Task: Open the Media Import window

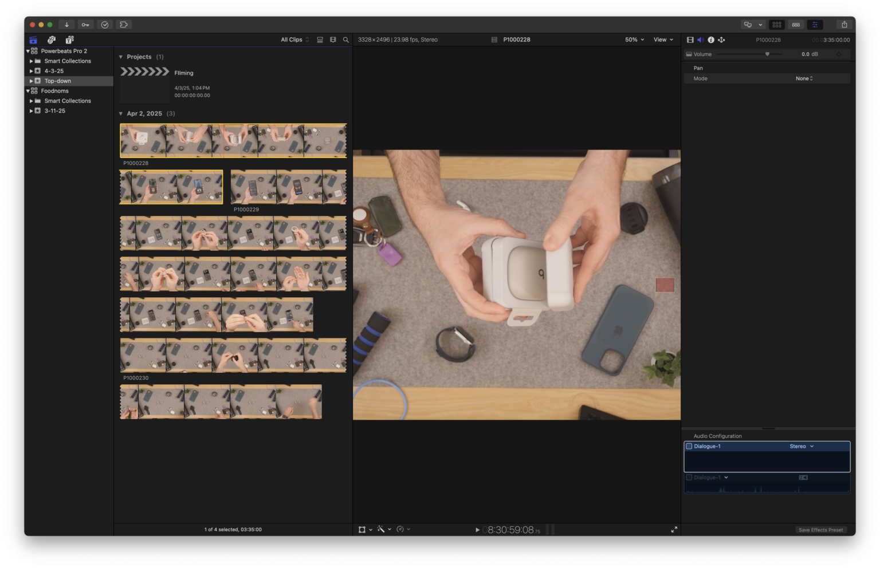Action: pos(67,24)
